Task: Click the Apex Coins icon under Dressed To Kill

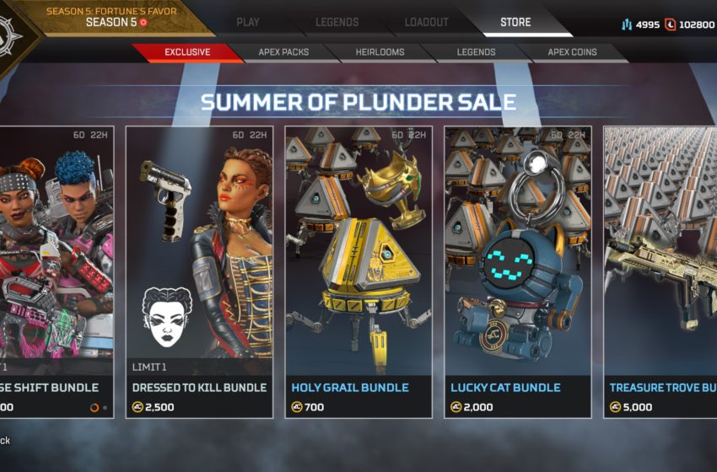Action: click(137, 406)
